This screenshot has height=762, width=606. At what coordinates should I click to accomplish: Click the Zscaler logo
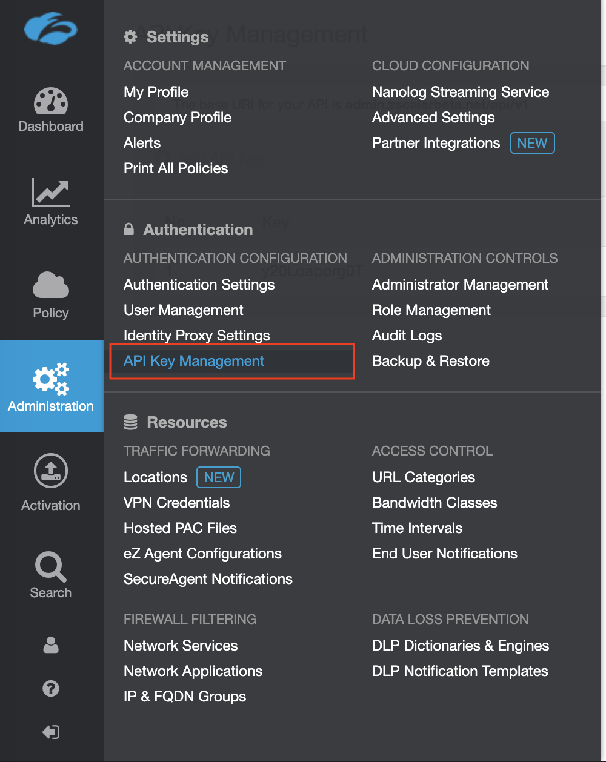click(50, 28)
